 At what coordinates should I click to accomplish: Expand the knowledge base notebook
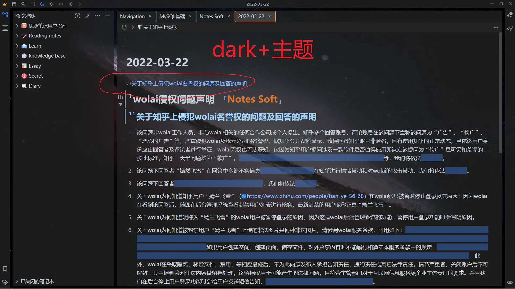pos(17,56)
